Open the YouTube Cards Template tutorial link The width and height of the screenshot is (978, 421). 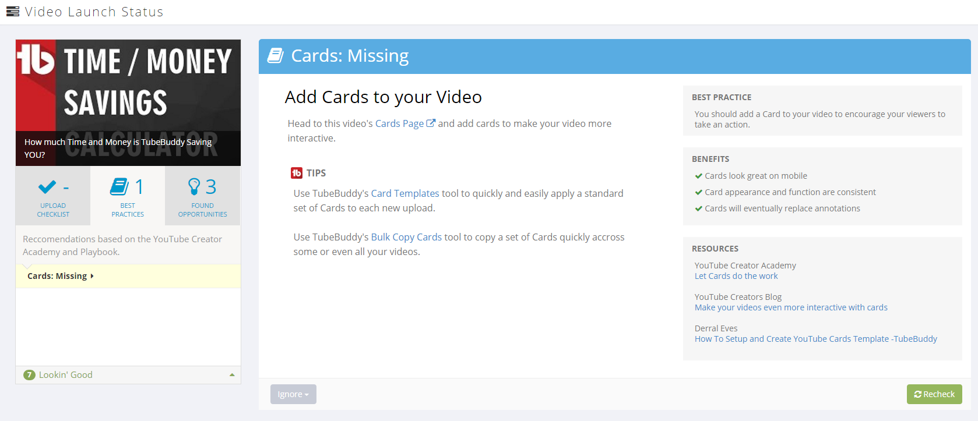tap(815, 339)
